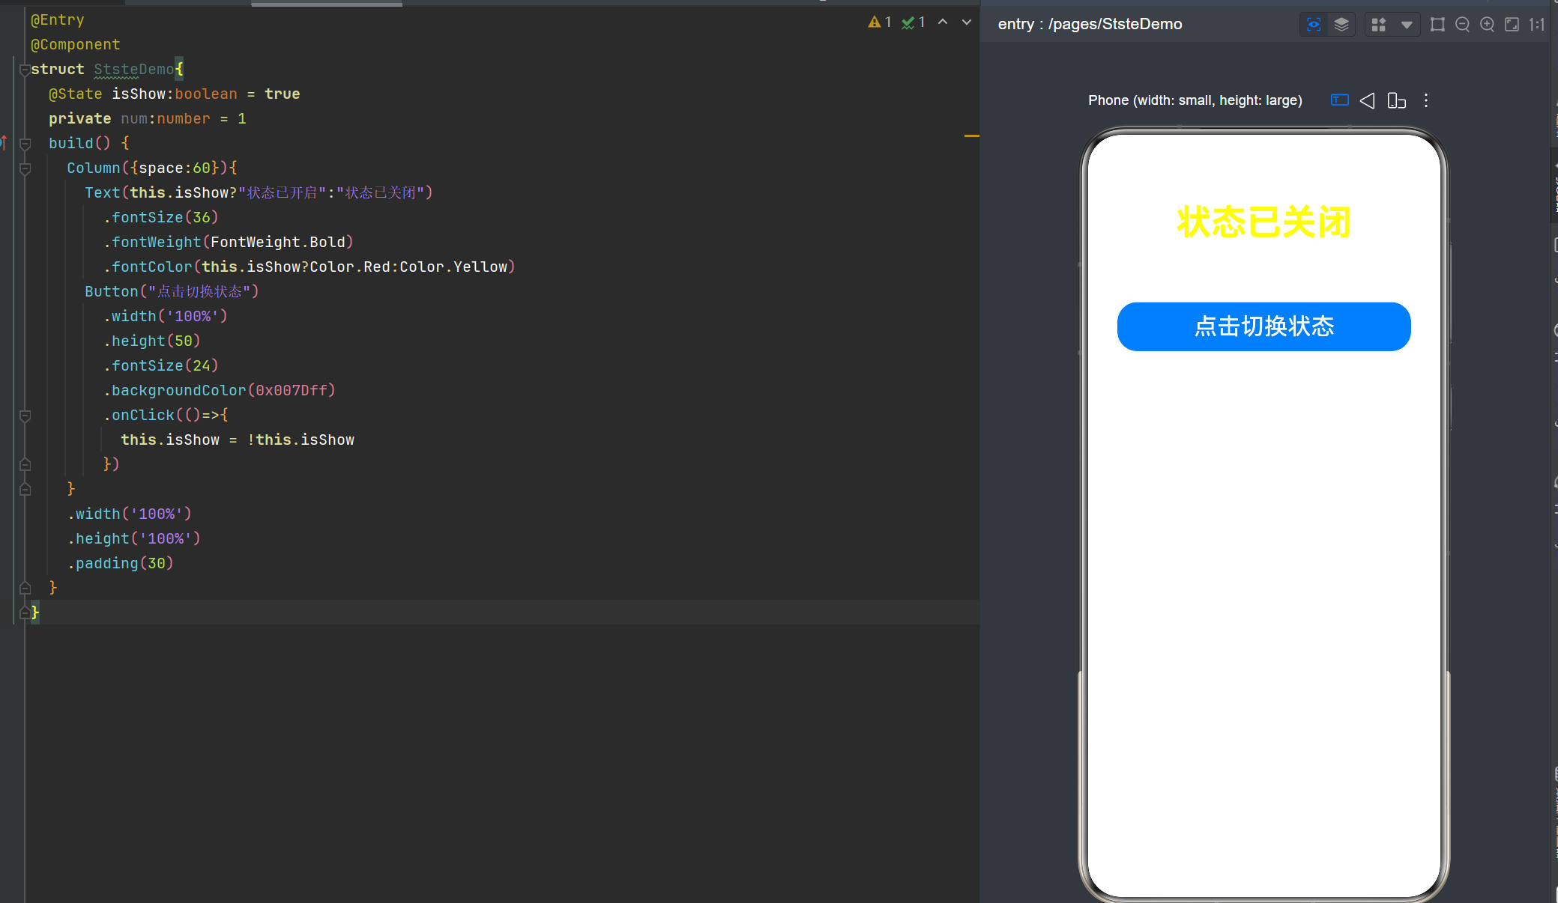
Task: Click the fit-to-screen icon in previewer
Action: [1512, 25]
